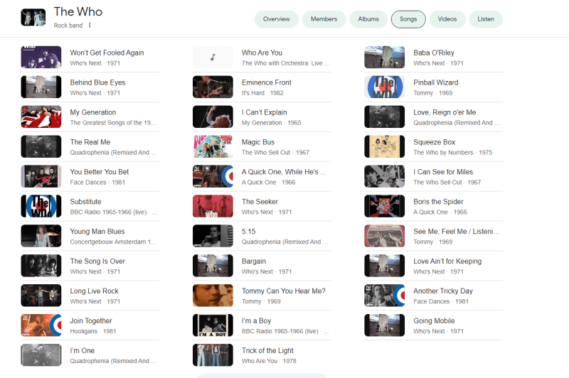Open I'm One song
The image size is (569, 378).
(82, 350)
